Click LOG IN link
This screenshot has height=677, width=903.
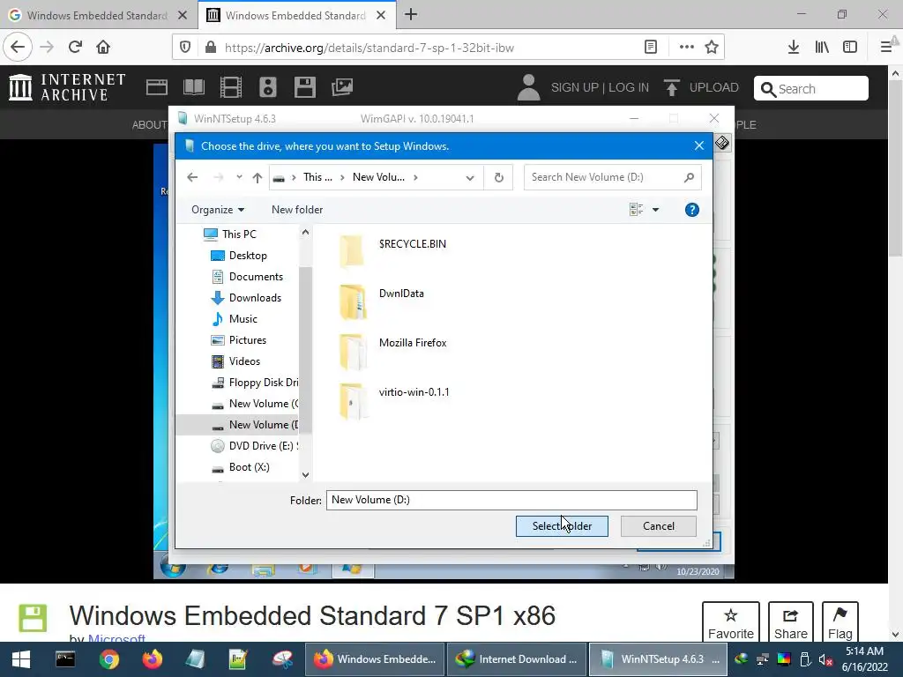point(628,87)
